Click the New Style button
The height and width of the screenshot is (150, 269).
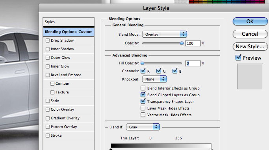(x=250, y=46)
